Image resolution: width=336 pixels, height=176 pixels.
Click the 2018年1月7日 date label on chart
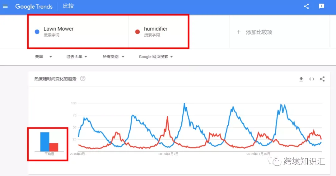click(x=168, y=154)
